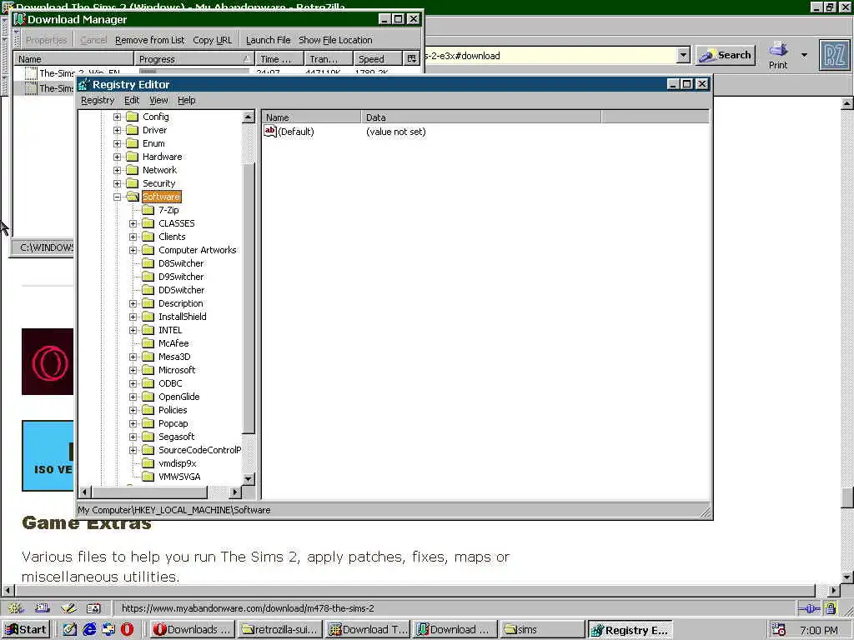Image resolution: width=854 pixels, height=640 pixels.
Task: Click the registry tree scroll-up arrow
Action: pos(249,117)
